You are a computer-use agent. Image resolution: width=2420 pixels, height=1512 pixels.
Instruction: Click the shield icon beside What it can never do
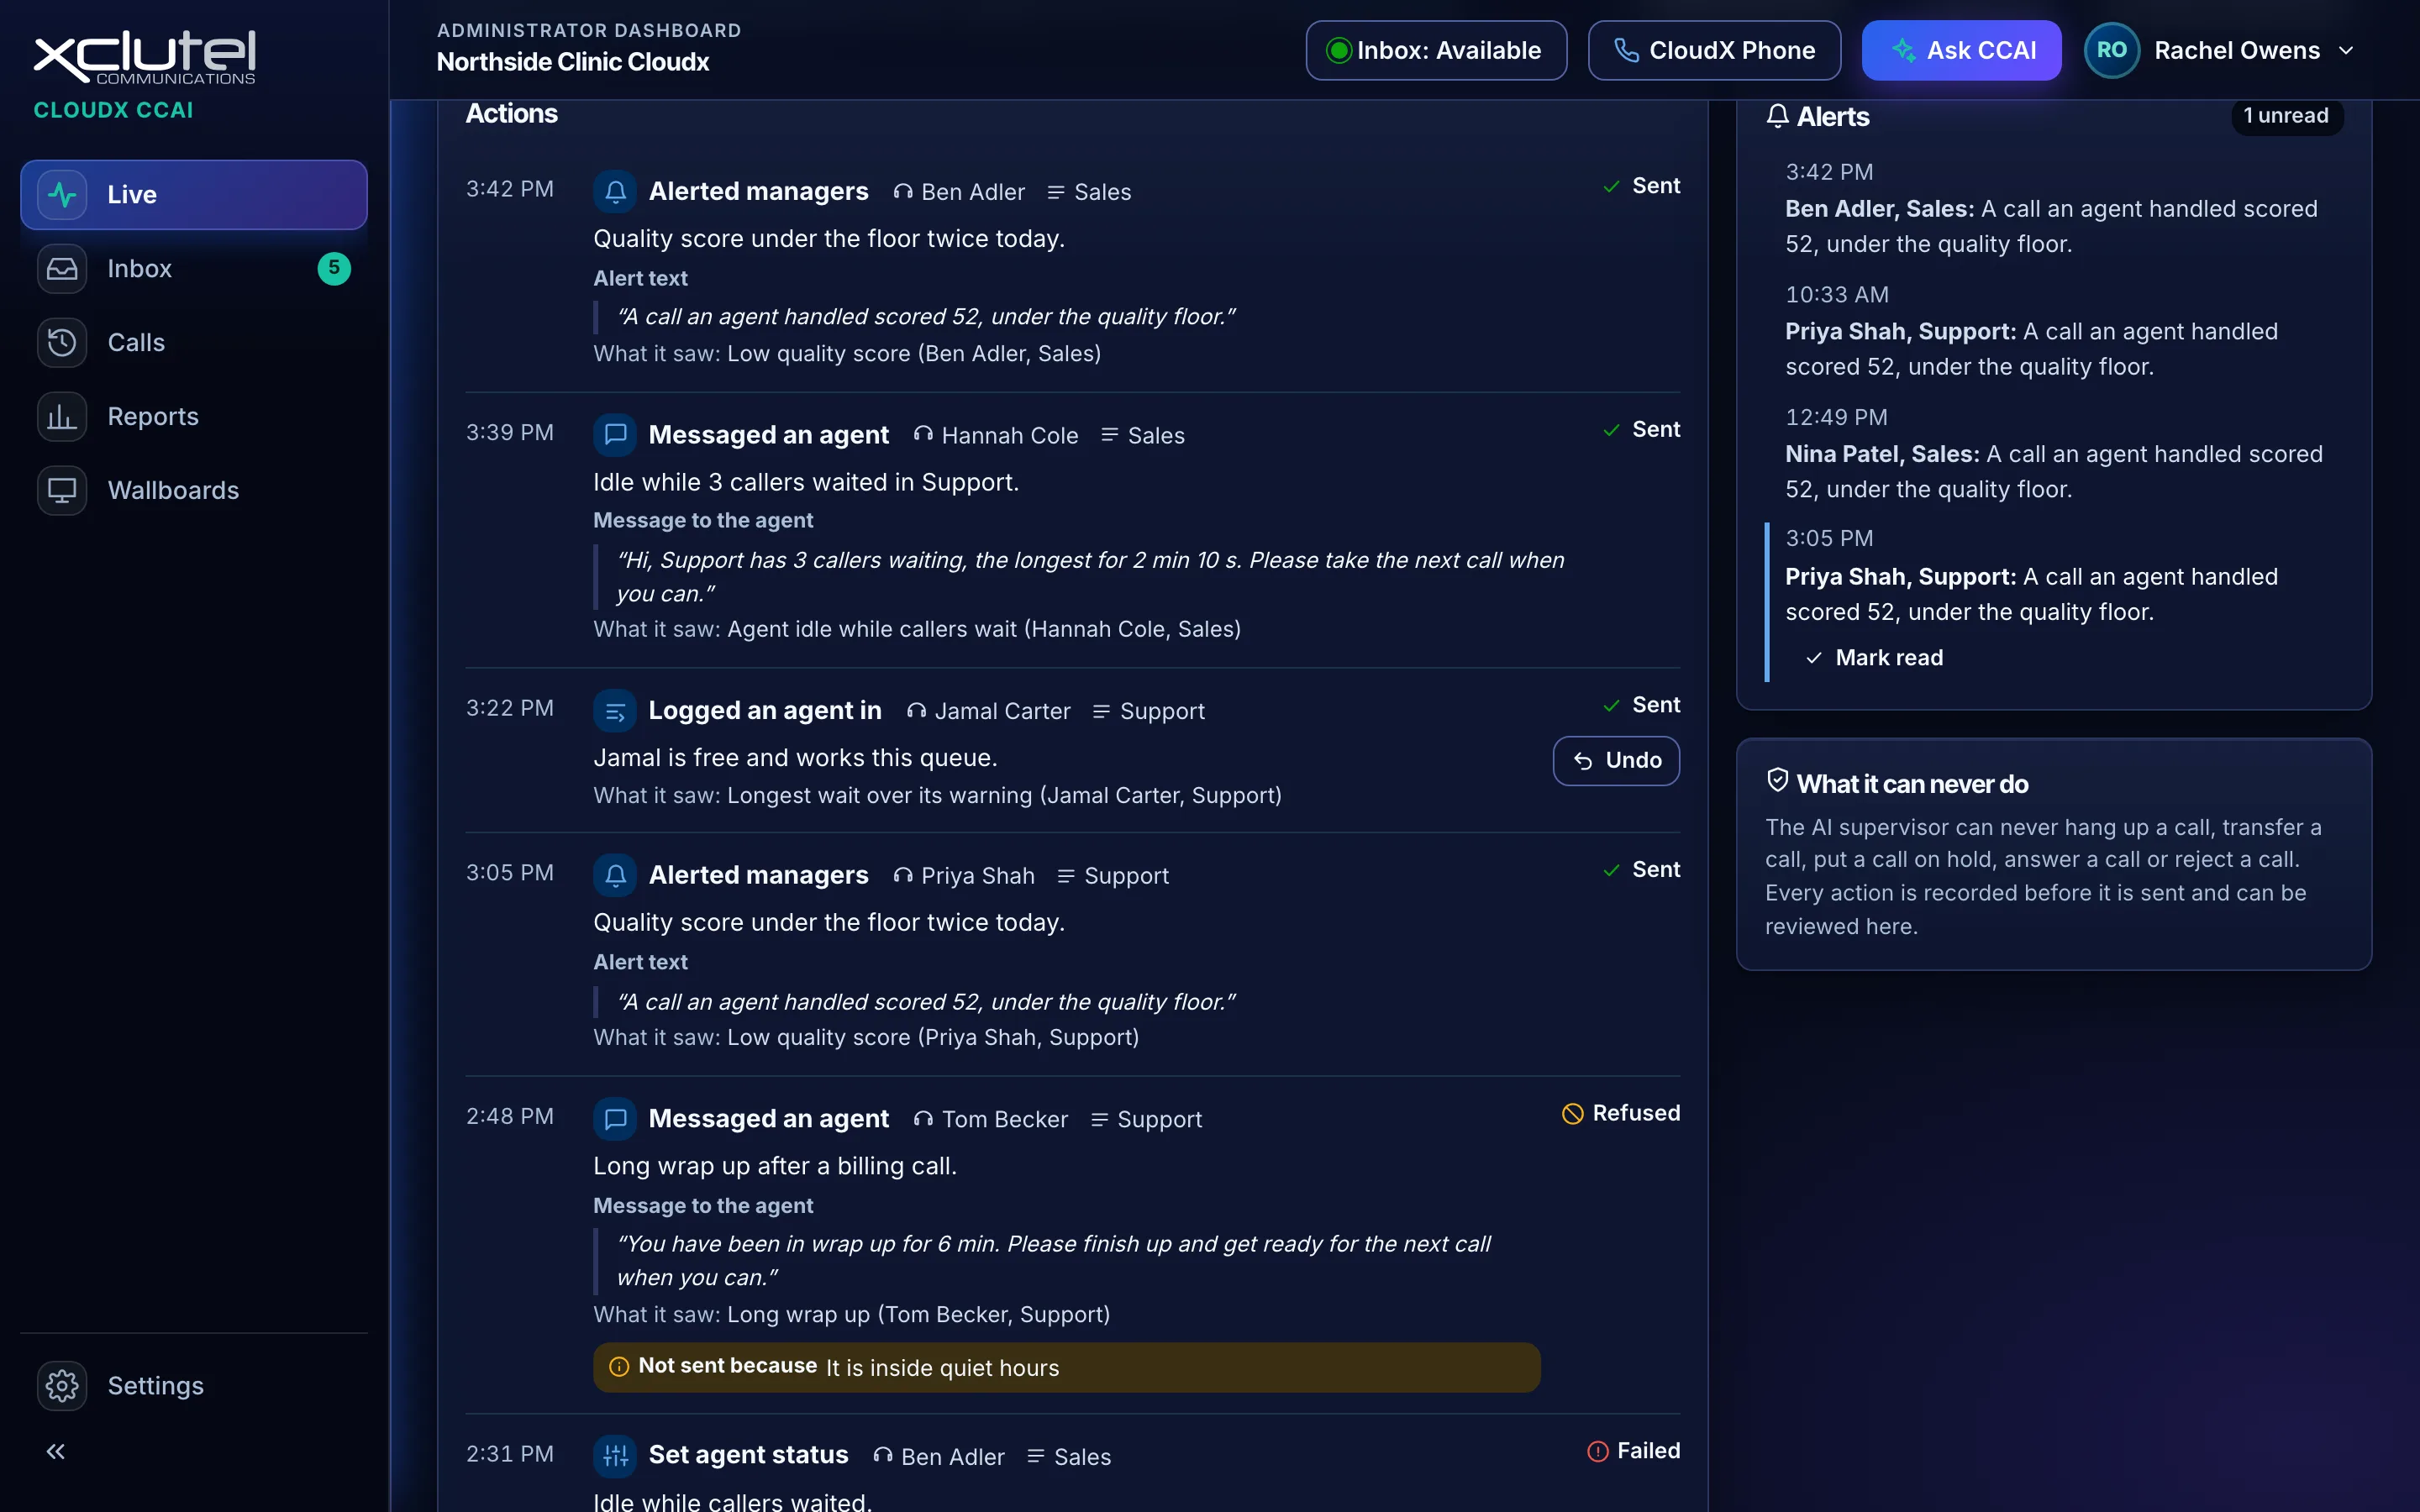[1777, 780]
